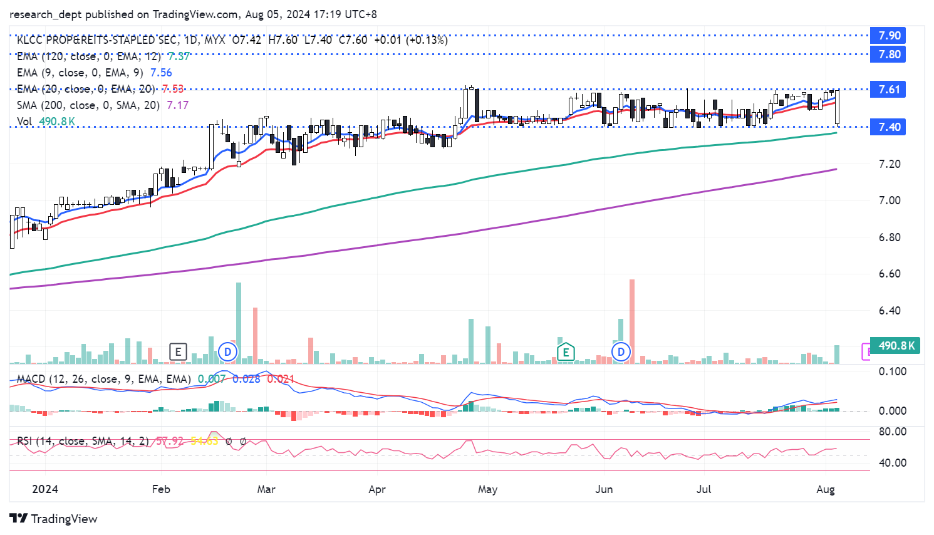Click the 7.90 price level label

click(888, 36)
